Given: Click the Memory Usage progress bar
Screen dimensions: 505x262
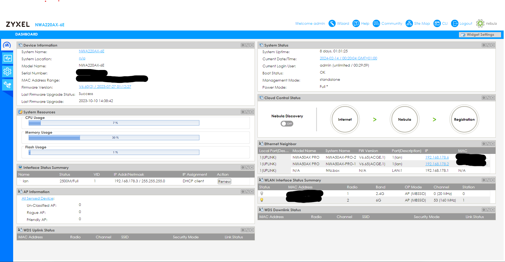Looking at the screenshot, I should pyautogui.click(x=114, y=138).
